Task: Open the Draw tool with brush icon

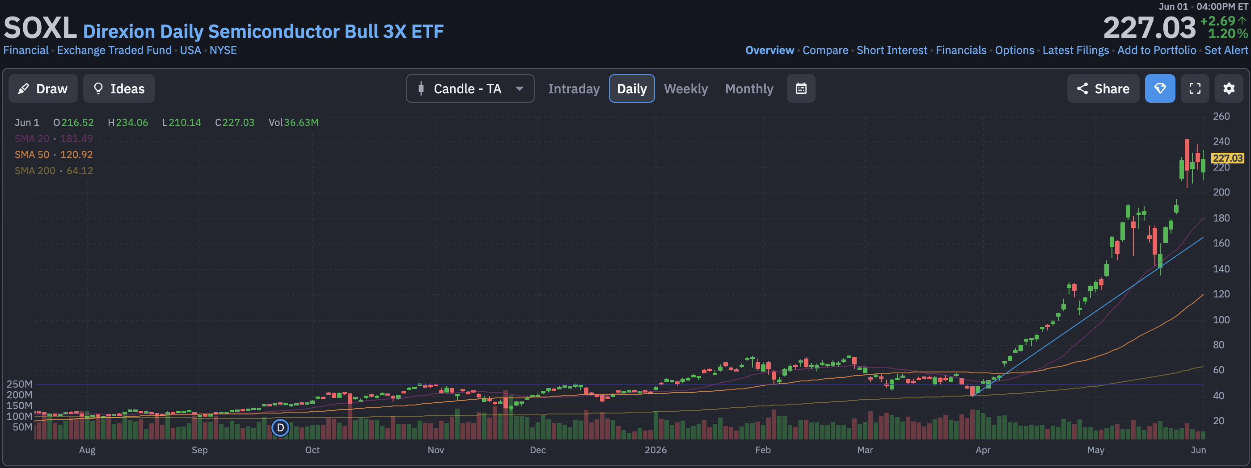Action: 43,89
